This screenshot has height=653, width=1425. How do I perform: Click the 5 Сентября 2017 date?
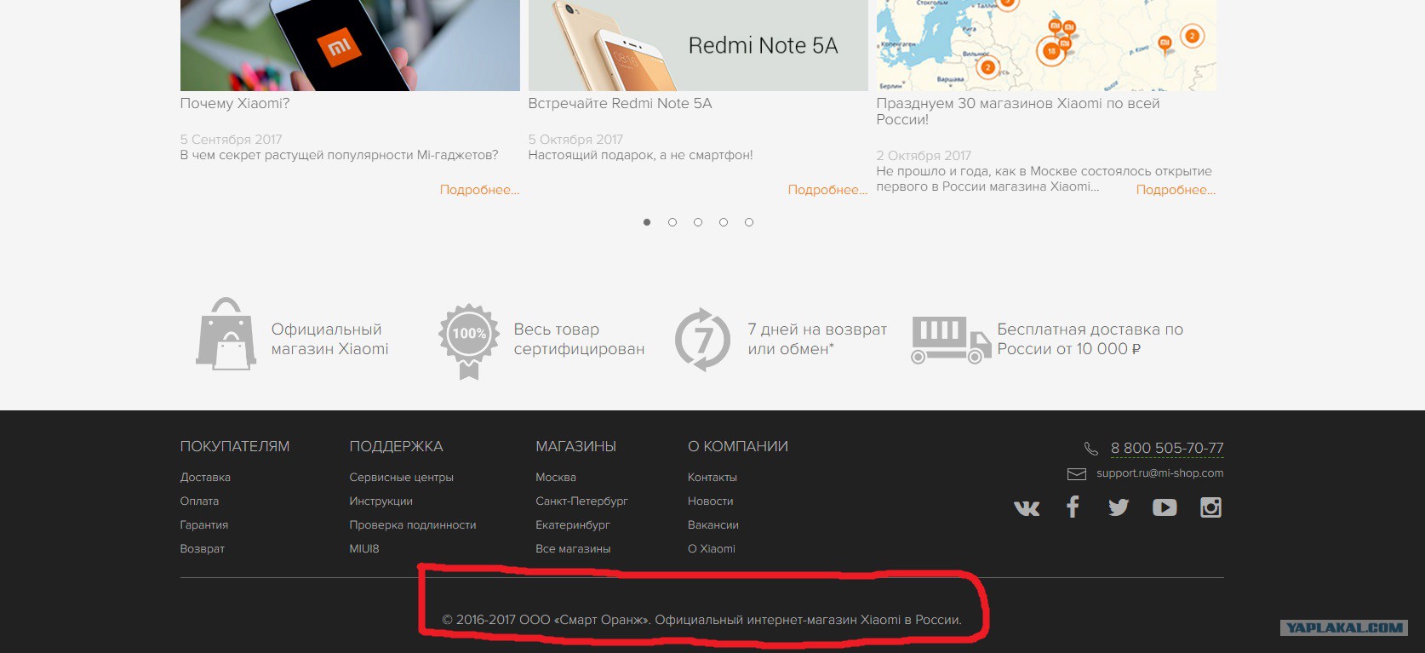[231, 140]
